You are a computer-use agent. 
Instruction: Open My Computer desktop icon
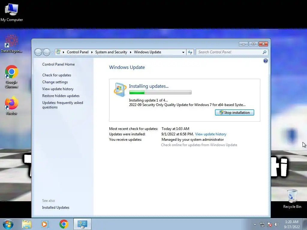point(12,12)
